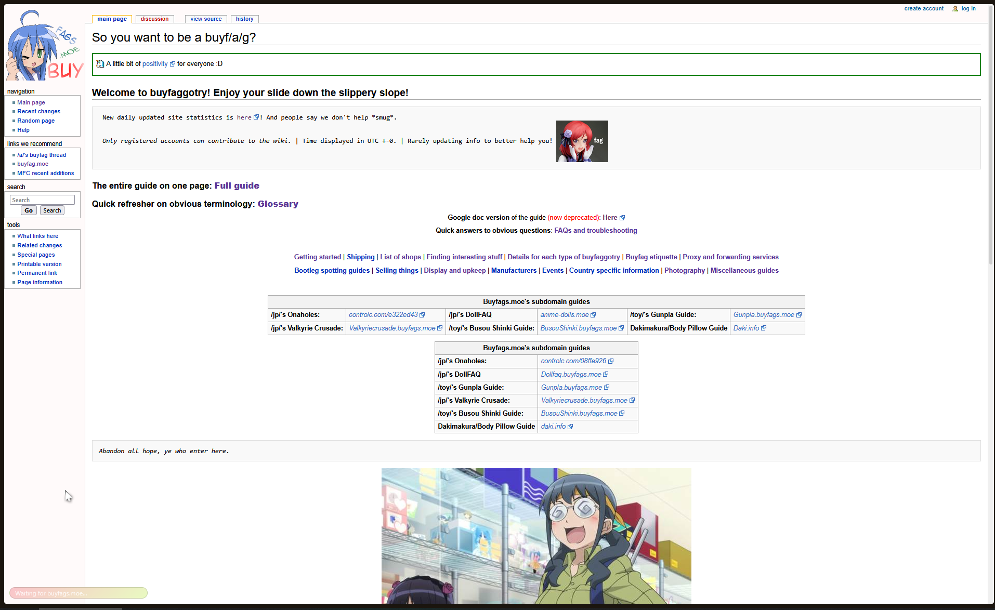Open the red-haired girl thumbnail image

pos(582,141)
